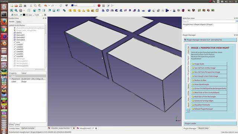Open the workbench selector showing Part
The width and height of the screenshot is (238, 134).
83,6
